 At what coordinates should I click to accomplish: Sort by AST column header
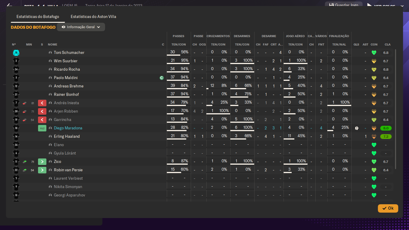click(365, 45)
